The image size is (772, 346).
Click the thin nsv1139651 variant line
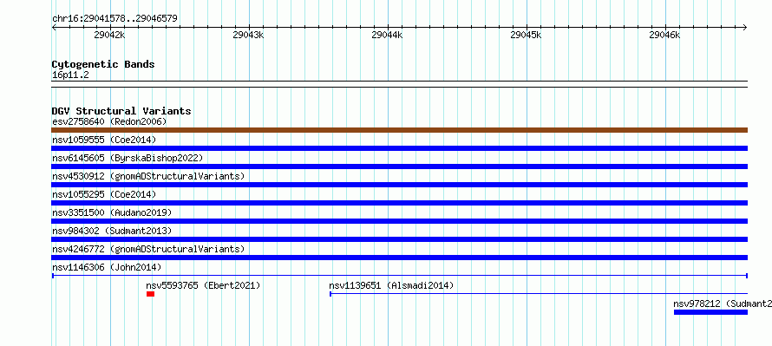pyautogui.click(x=538, y=294)
